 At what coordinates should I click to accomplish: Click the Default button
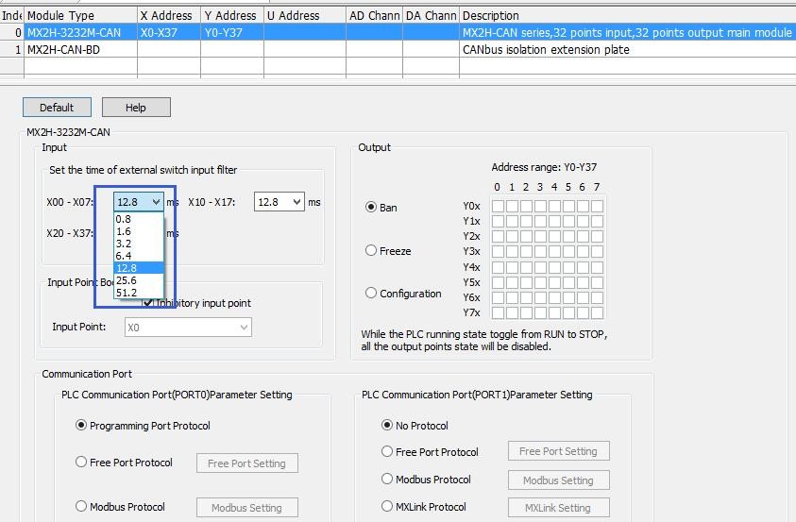pos(57,108)
